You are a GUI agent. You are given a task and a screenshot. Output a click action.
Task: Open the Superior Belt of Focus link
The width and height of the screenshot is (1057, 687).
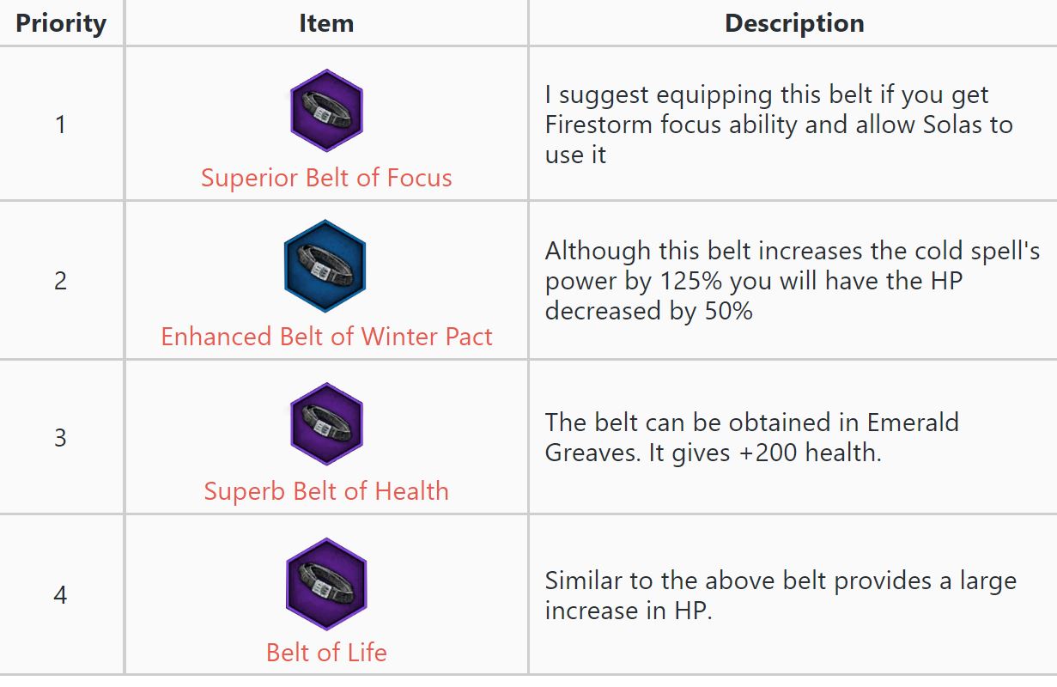point(326,178)
